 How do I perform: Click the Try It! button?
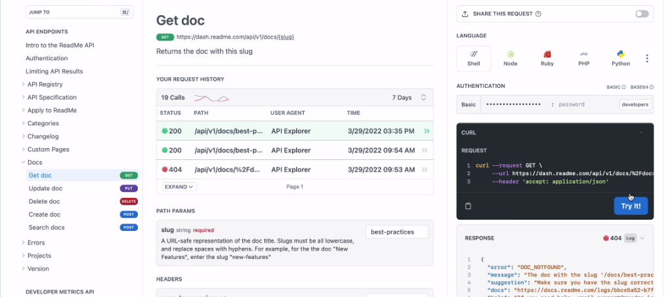pyautogui.click(x=631, y=206)
